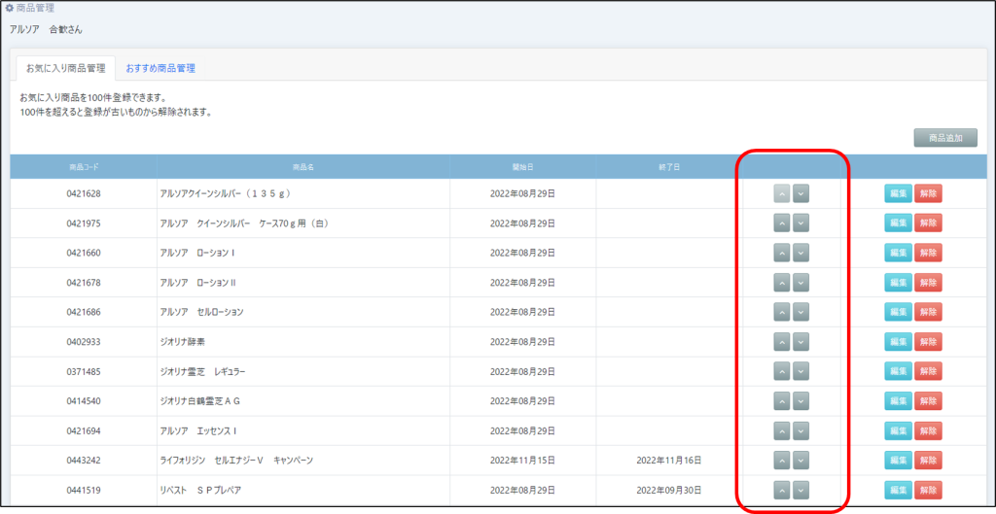This screenshot has height=514, width=996.
Task: Click 解除 for リベスト SPプレベア row
Action: (x=928, y=491)
